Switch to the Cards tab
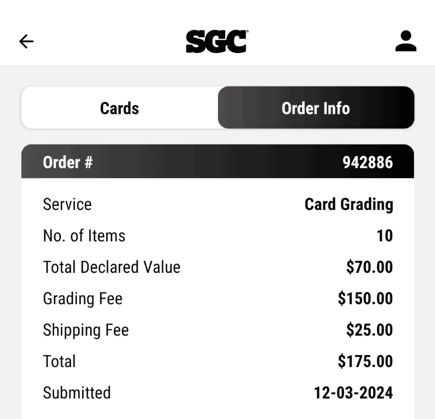The image size is (435, 419). [119, 108]
